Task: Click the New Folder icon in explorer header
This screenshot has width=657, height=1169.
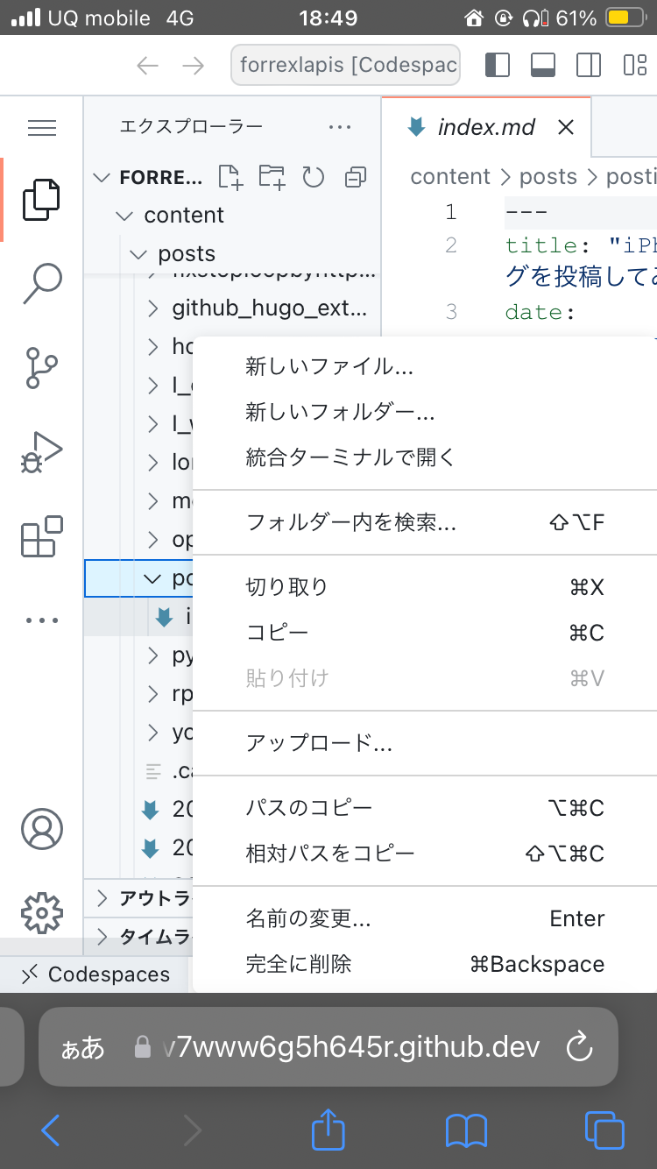Action: pos(272,177)
